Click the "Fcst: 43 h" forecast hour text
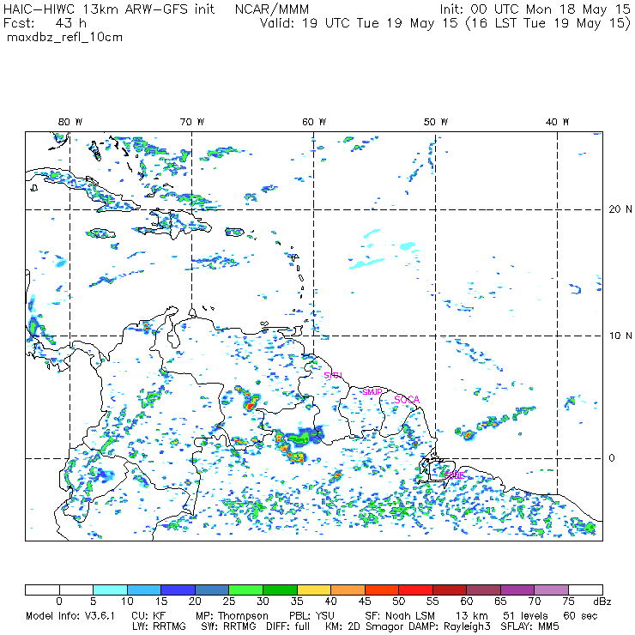The width and height of the screenshot is (635, 635). [x=45, y=23]
